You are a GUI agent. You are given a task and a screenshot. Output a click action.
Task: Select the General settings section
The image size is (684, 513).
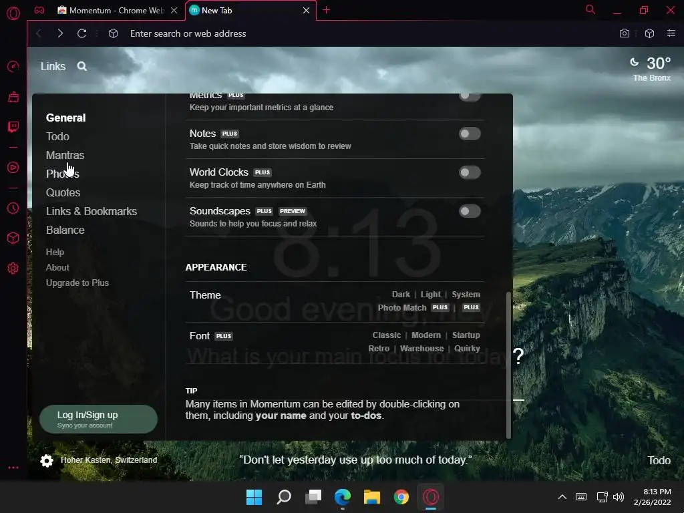pos(66,118)
